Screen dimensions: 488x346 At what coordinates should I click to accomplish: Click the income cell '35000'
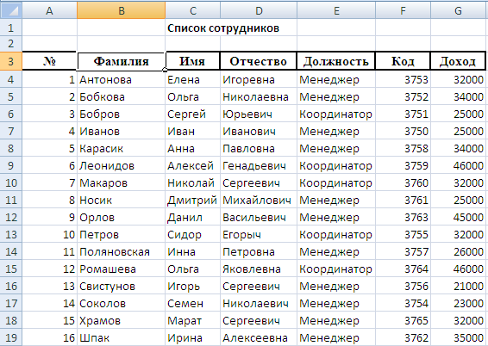point(458,337)
